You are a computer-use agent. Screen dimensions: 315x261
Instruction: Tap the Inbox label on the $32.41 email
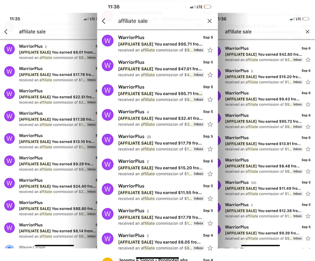point(198,124)
